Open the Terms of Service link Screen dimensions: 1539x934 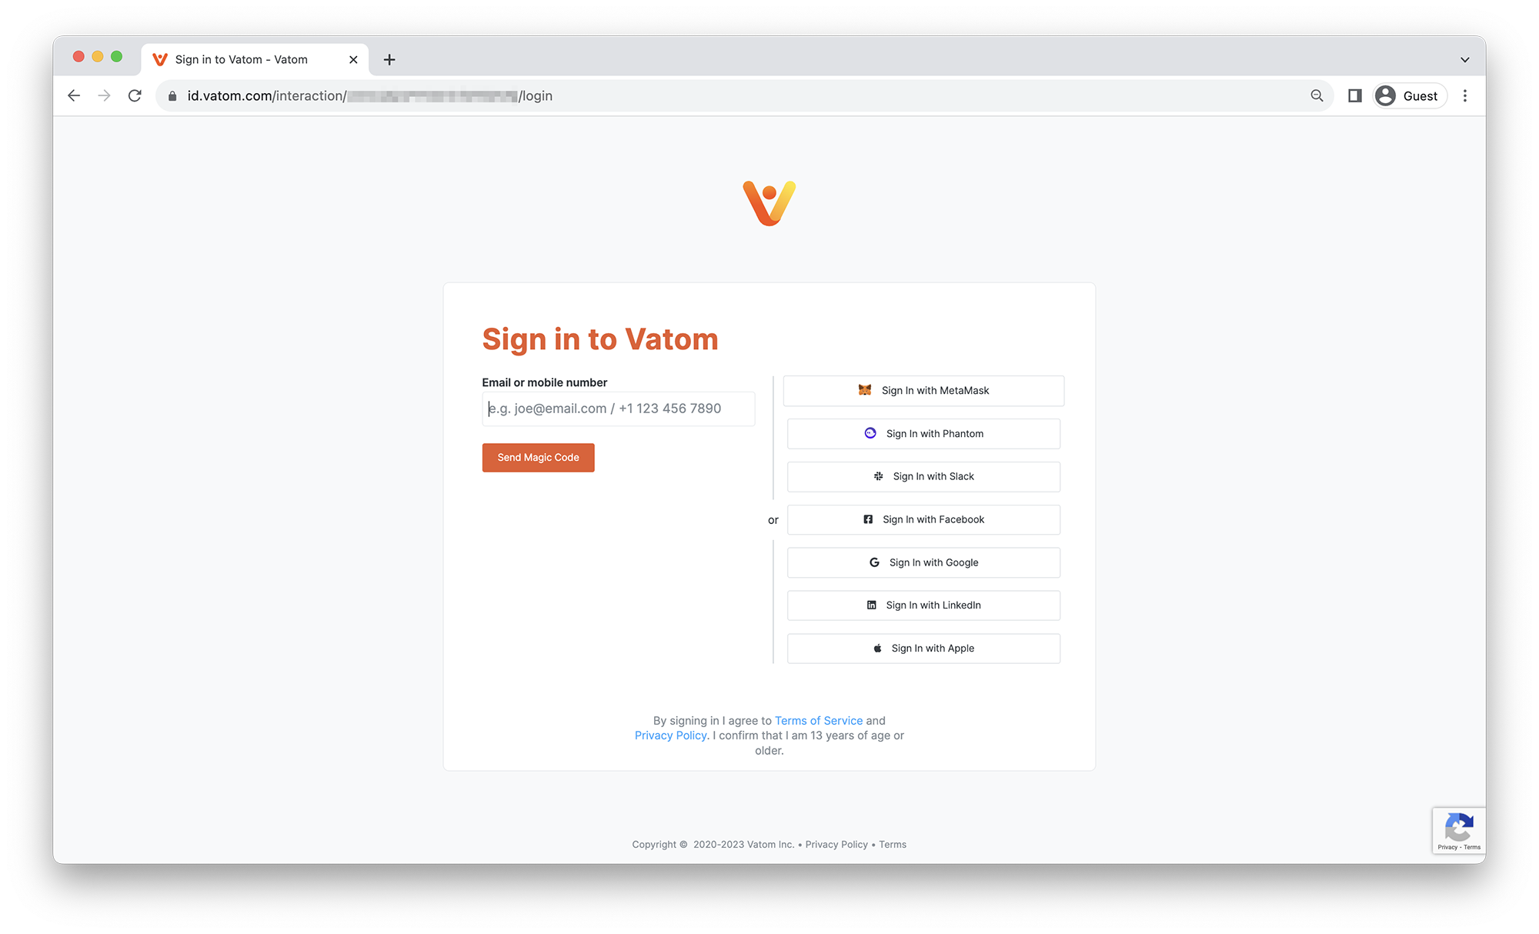(x=819, y=721)
